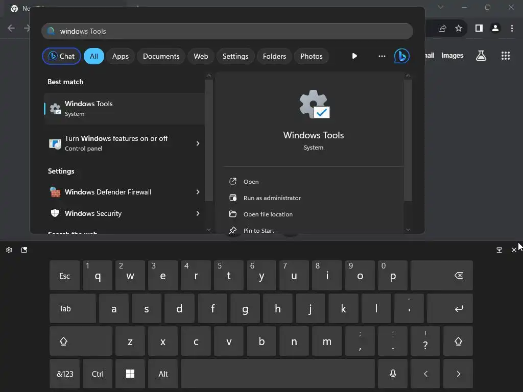Tap the left arrow key
Screen dimensions: 523x392
coord(425,374)
